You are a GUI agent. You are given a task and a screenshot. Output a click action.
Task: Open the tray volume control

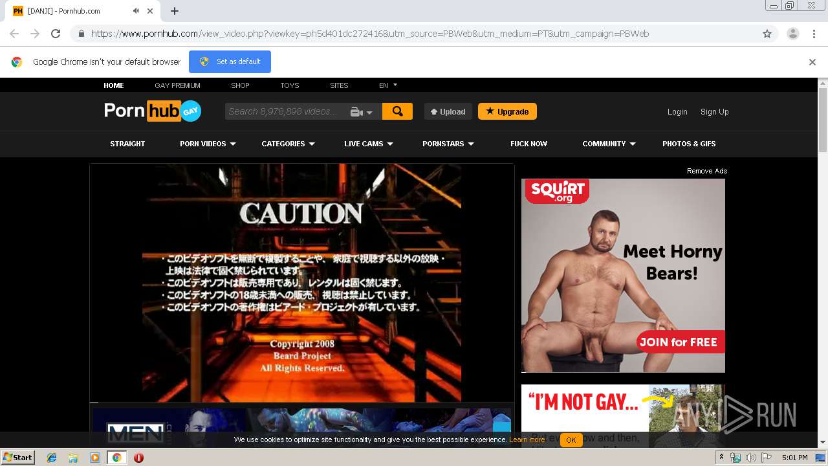tap(750, 458)
